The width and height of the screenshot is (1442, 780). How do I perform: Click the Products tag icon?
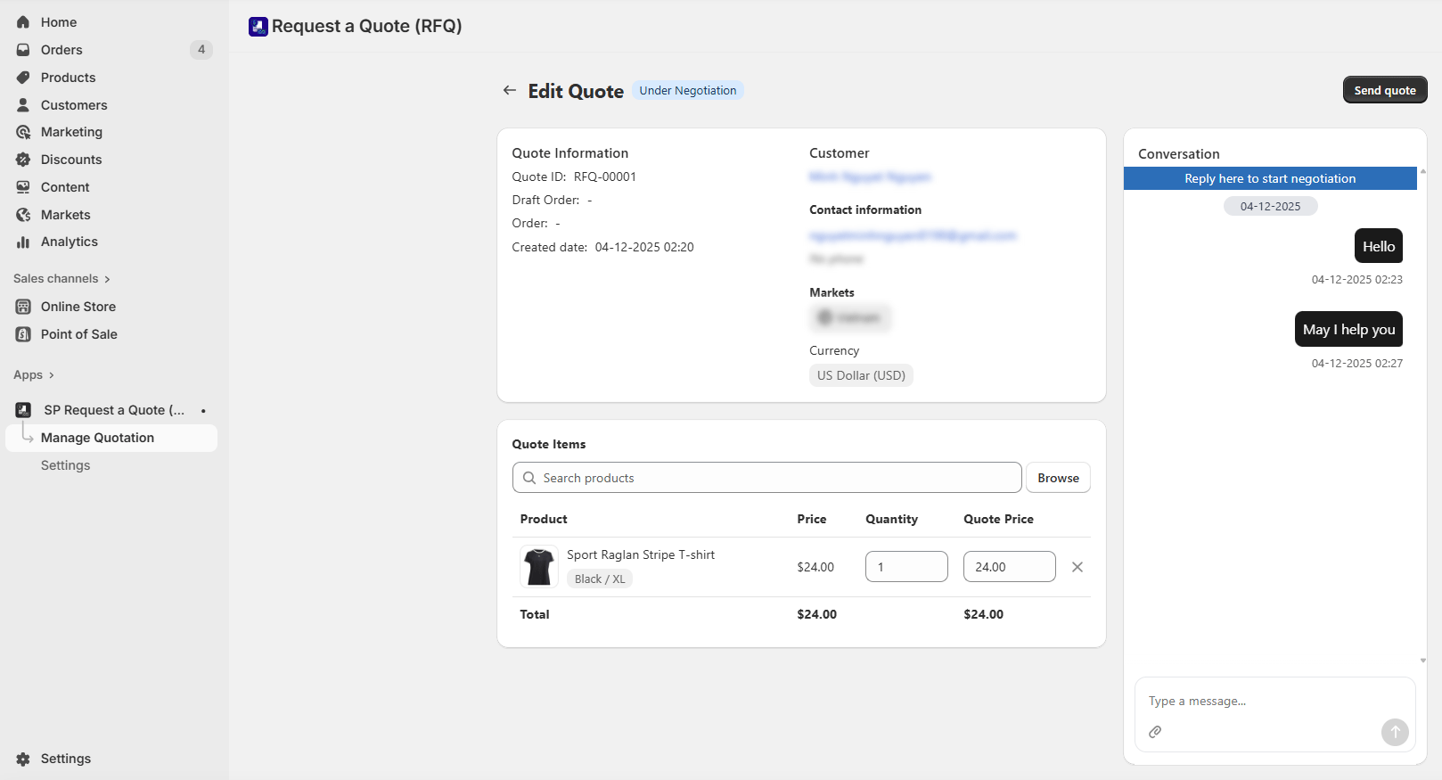(23, 78)
